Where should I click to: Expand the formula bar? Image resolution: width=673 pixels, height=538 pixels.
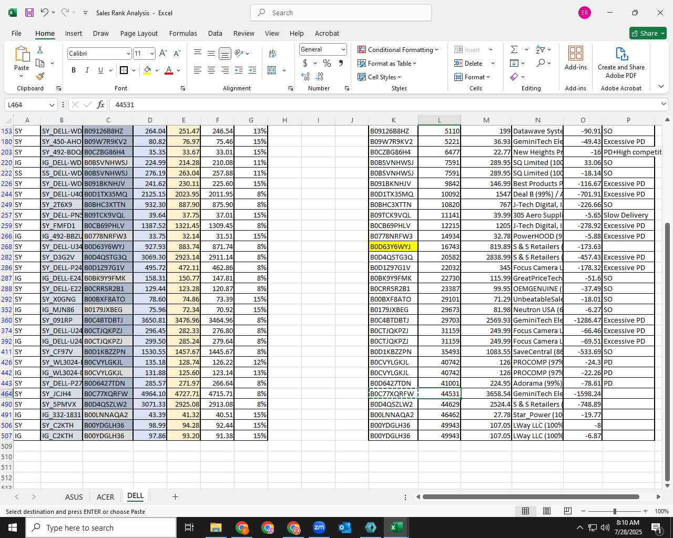point(664,105)
